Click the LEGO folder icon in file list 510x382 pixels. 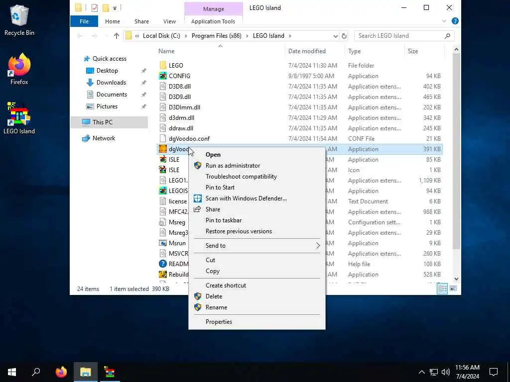[x=163, y=65]
